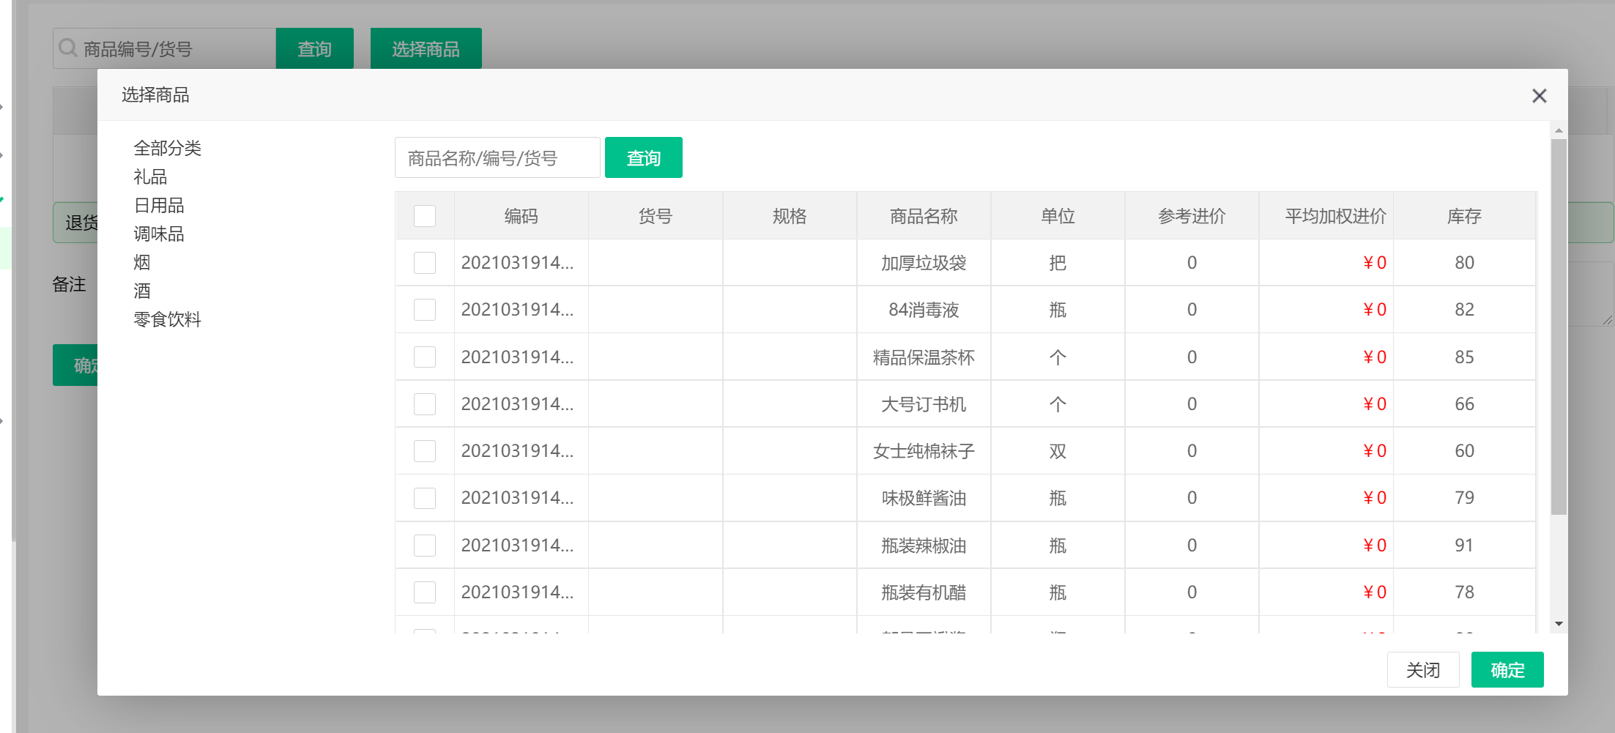Select the 烟 category
Viewport: 1615px width, 733px height.
[141, 262]
